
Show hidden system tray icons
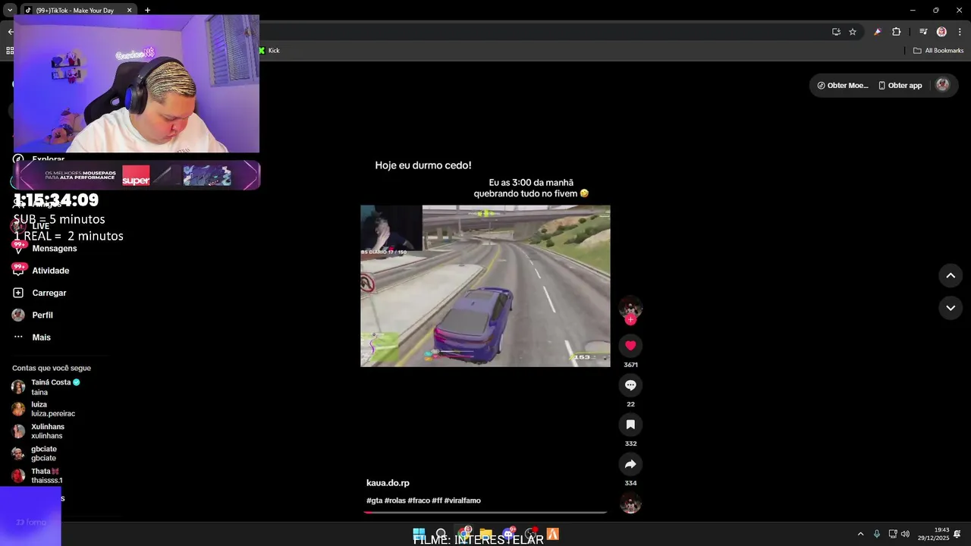point(860,534)
